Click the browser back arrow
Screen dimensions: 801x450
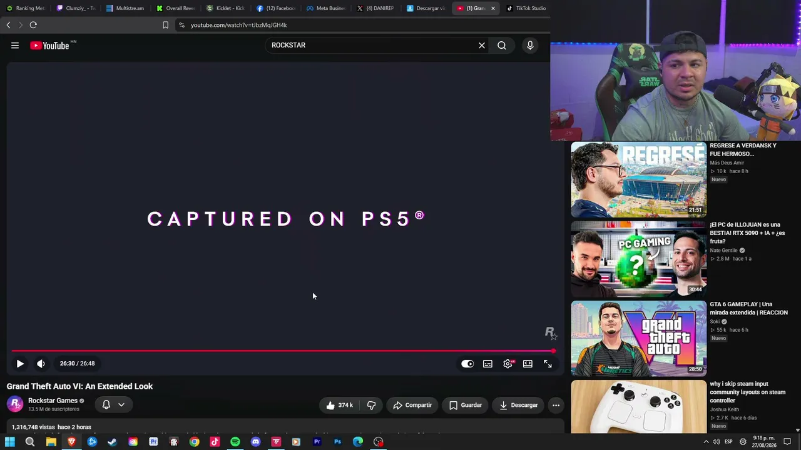[x=8, y=25]
